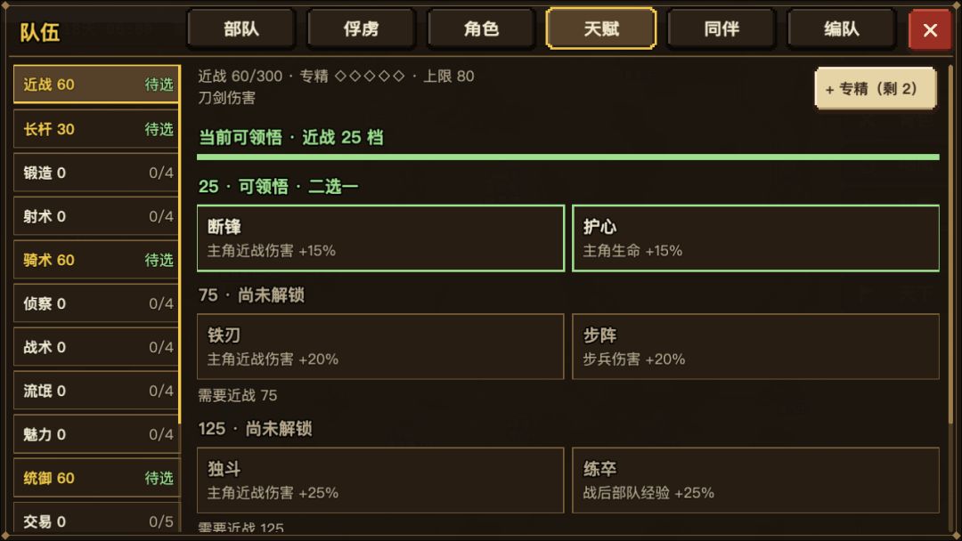Choose the 护心 perk card
The height and width of the screenshot is (541, 962).
coord(755,238)
